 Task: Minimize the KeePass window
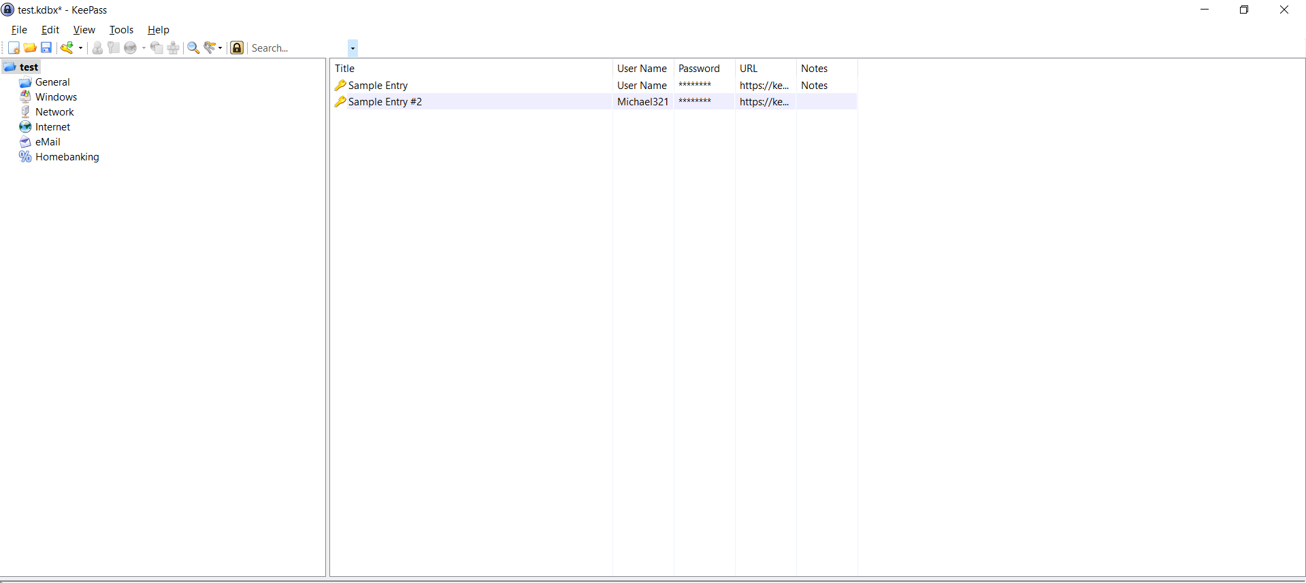point(1205,10)
